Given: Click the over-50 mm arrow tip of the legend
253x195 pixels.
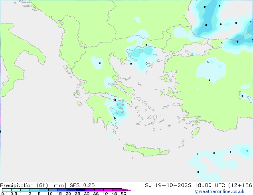Looking at the screenshot, I should pos(126,190).
